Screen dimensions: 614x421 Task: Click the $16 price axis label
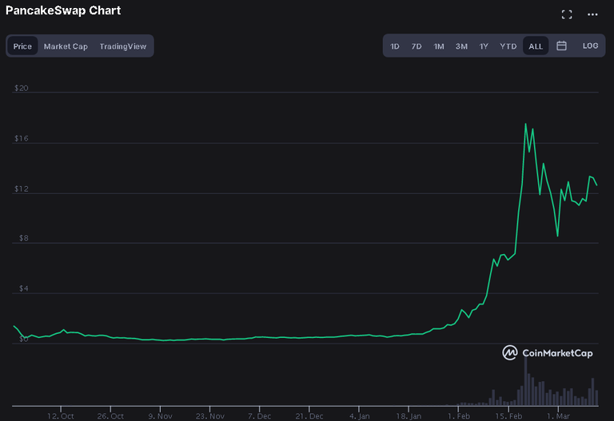click(21, 138)
